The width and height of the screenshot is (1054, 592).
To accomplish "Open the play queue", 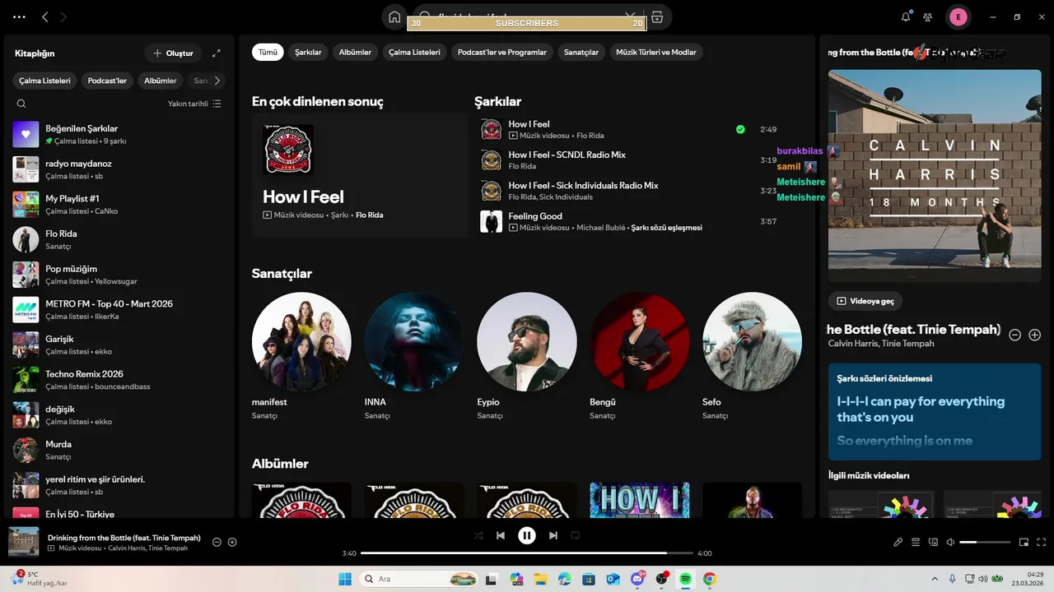I will pyautogui.click(x=916, y=542).
